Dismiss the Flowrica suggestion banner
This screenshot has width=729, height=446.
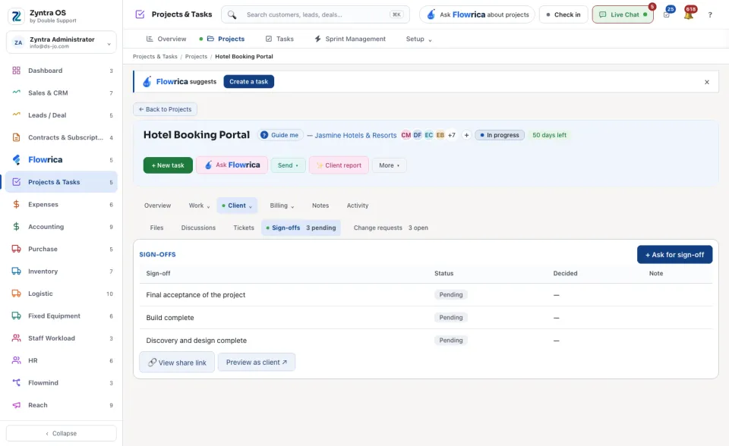[707, 82]
